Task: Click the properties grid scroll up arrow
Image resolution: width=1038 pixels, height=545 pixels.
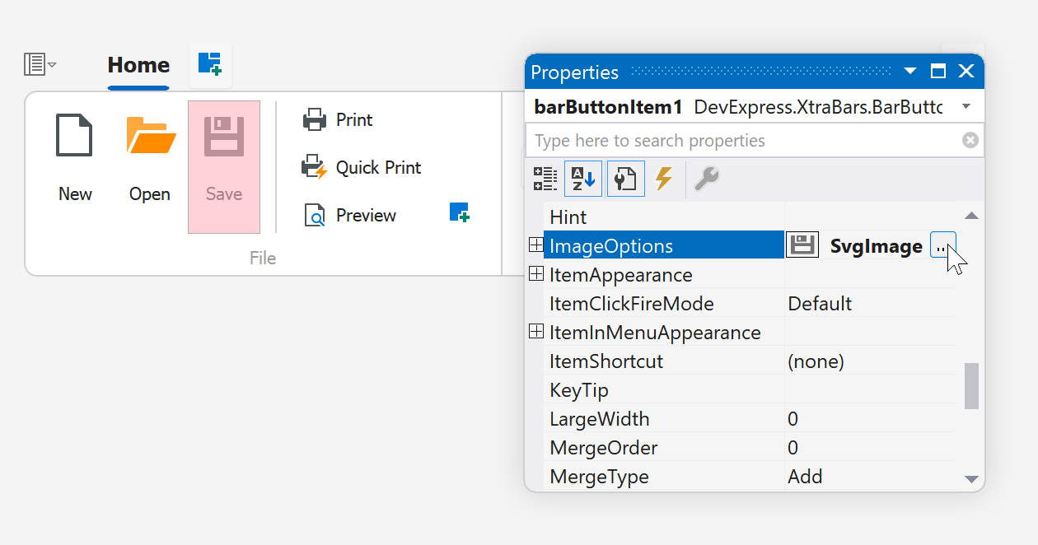Action: (971, 216)
